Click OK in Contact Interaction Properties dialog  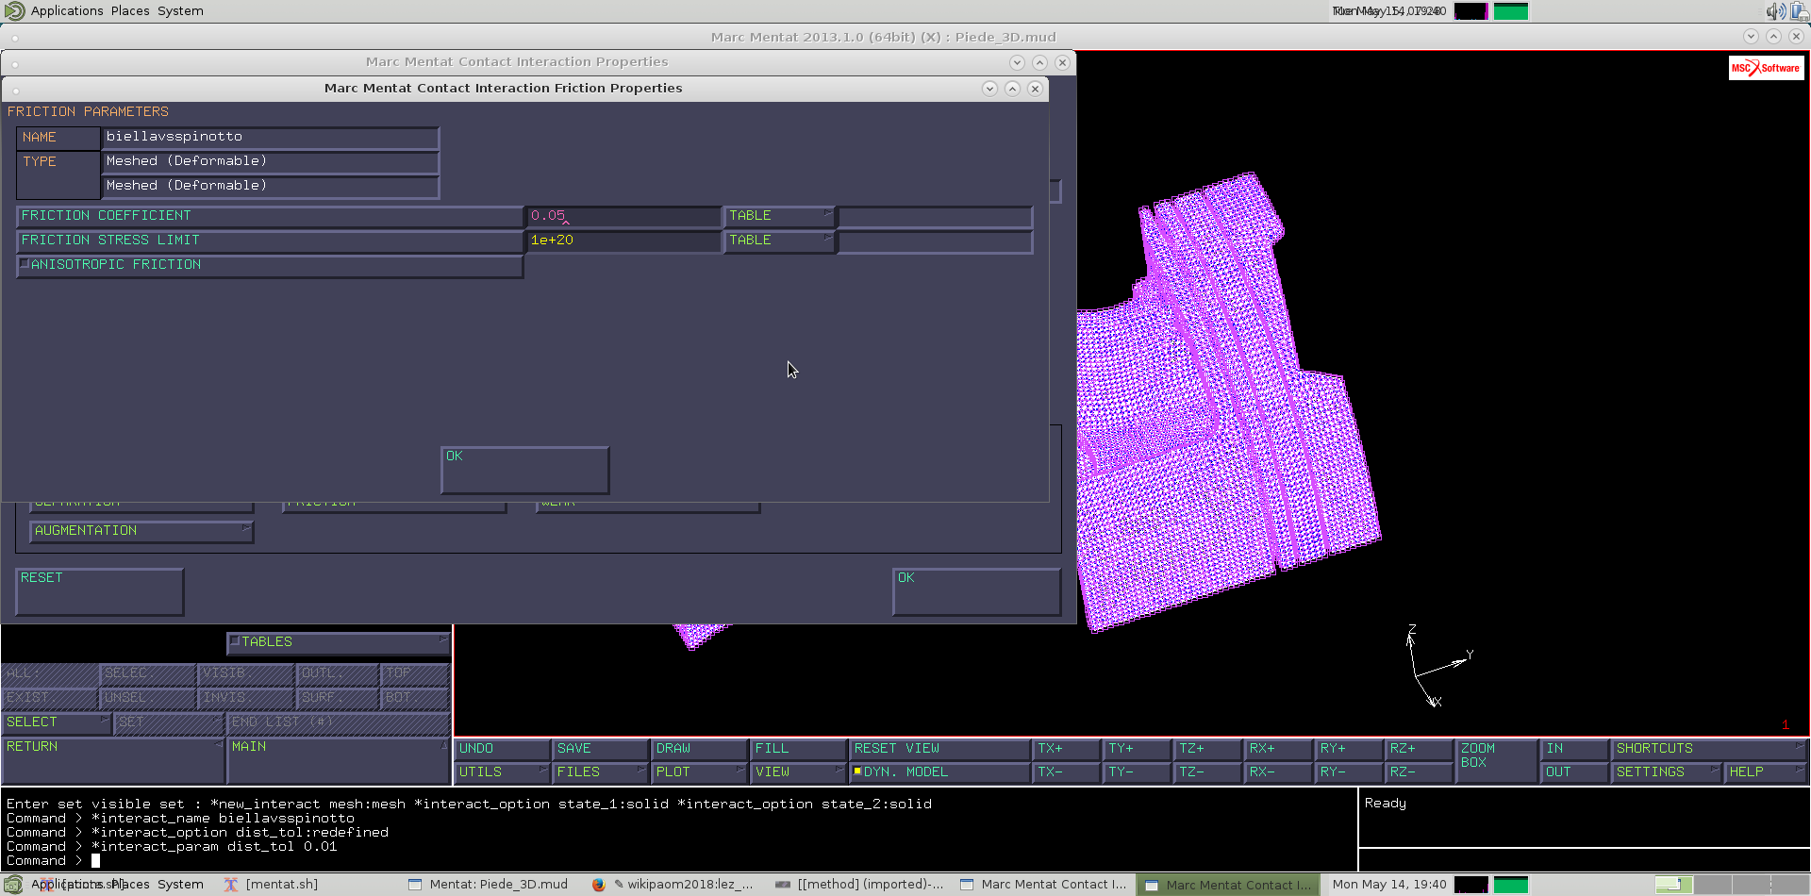pos(976,592)
